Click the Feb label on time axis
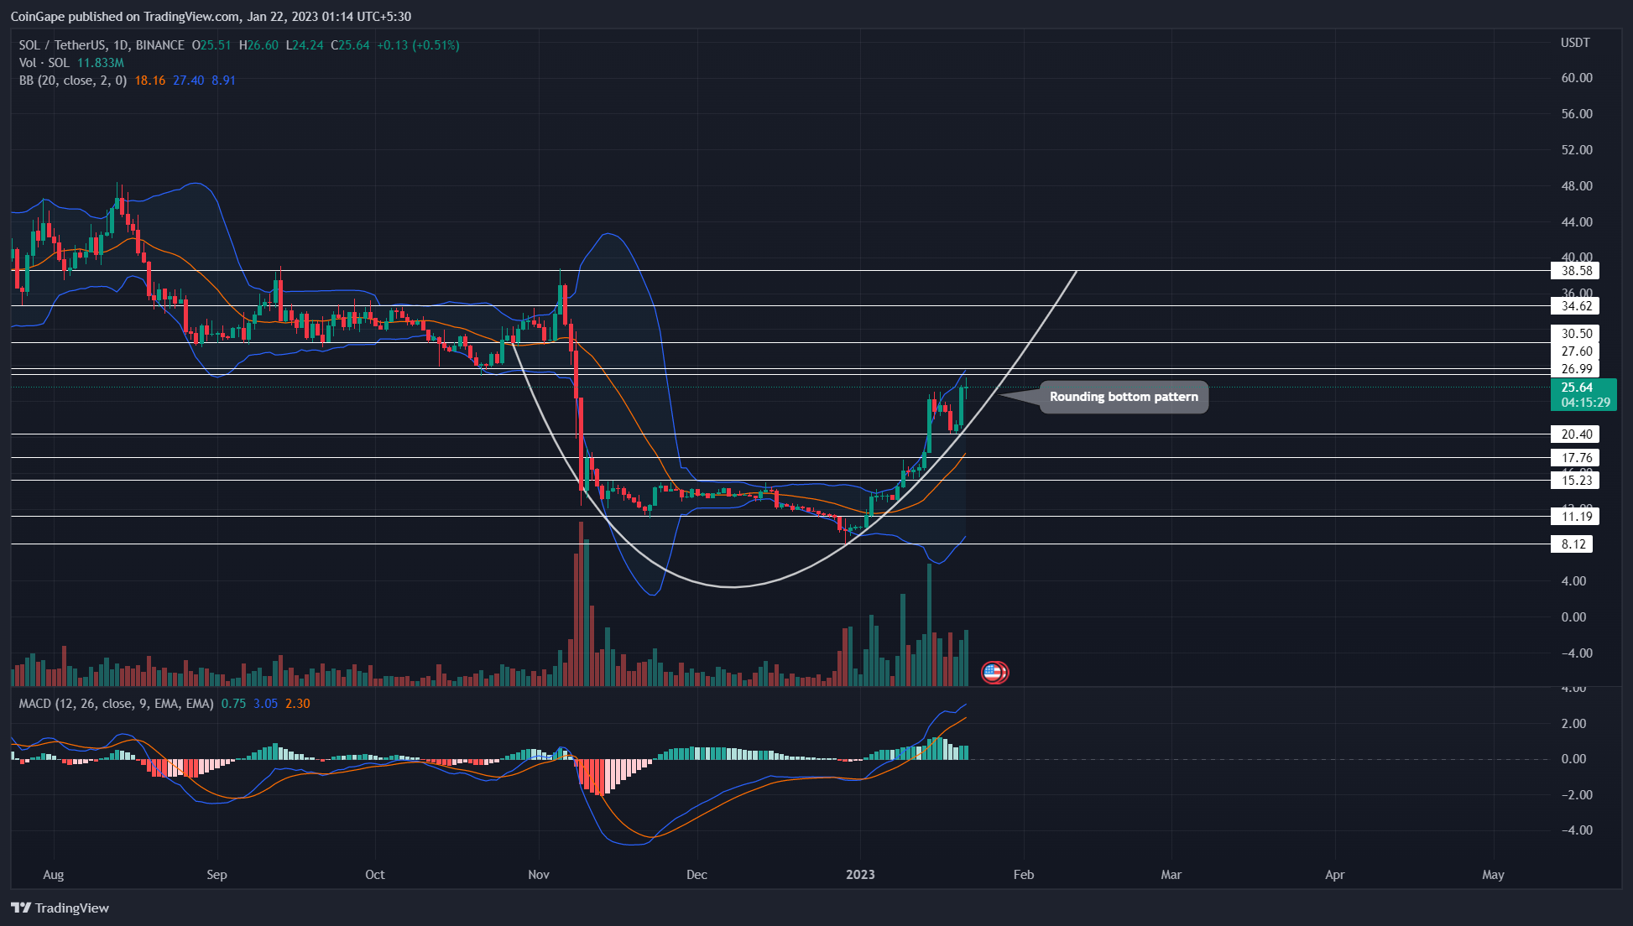 point(1024,875)
